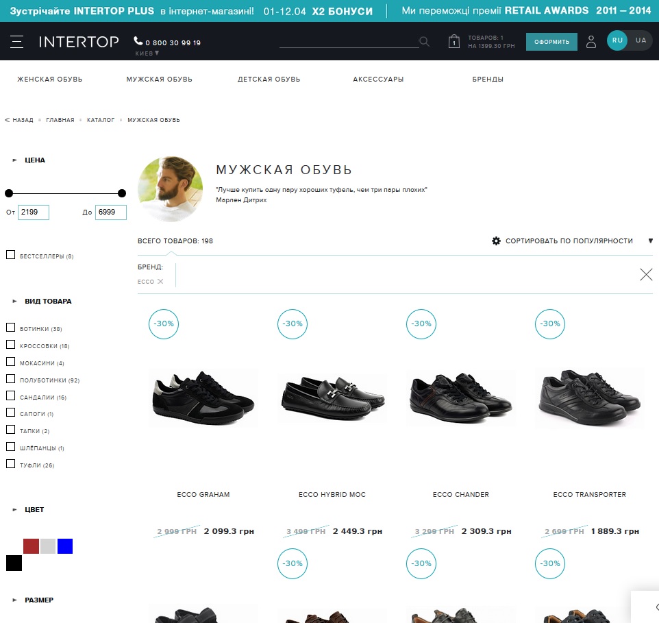Screen dimensions: 659x623
Task: Open ECCO Hybrid Moc product title
Action: coord(332,494)
